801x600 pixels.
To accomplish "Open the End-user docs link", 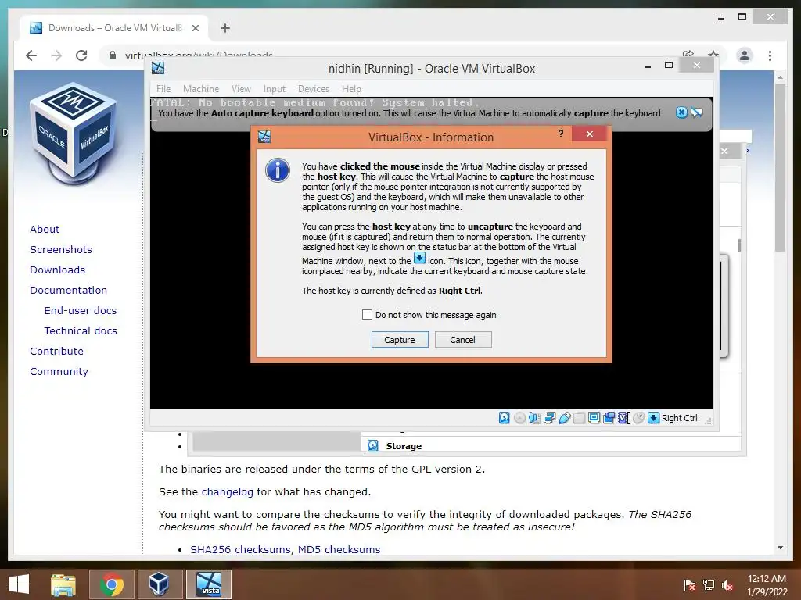I will click(81, 311).
